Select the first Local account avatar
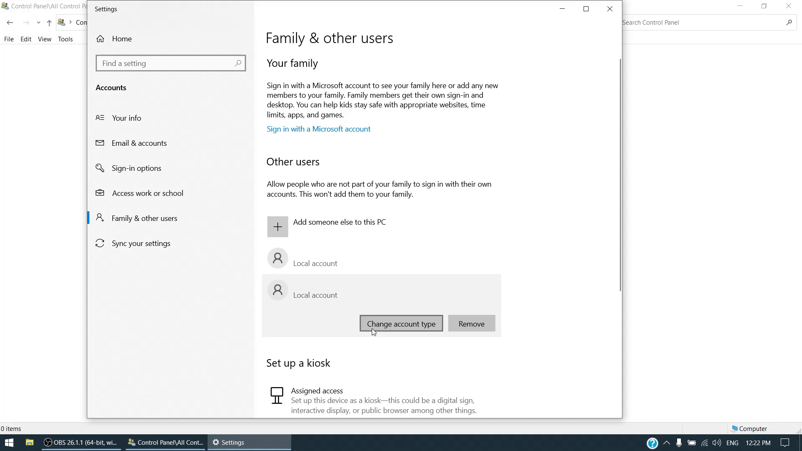Viewport: 802px width, 451px height. coord(277,258)
